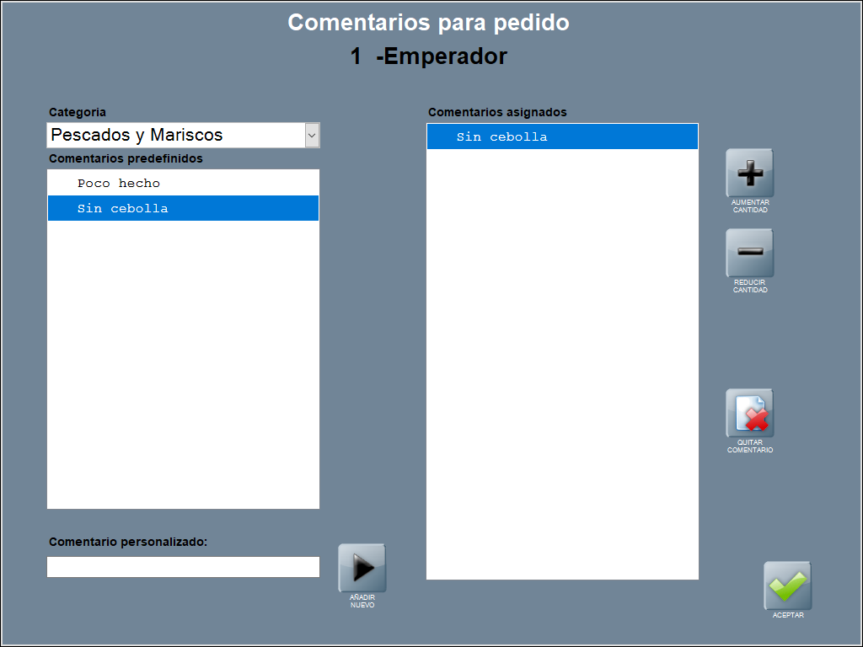Confirm with the green checkmark Aceptar icon
Image resolution: width=863 pixels, height=647 pixels.
pyautogui.click(x=787, y=586)
